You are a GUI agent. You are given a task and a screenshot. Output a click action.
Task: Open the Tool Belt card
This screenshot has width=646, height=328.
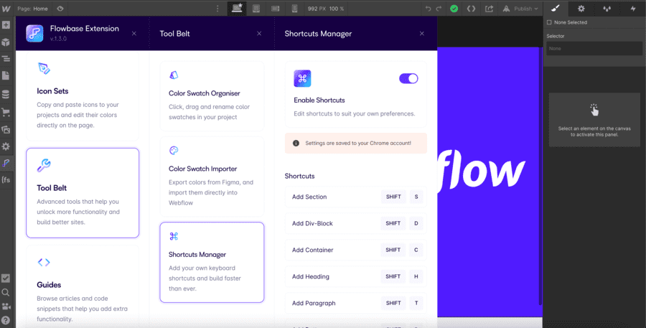click(x=83, y=193)
